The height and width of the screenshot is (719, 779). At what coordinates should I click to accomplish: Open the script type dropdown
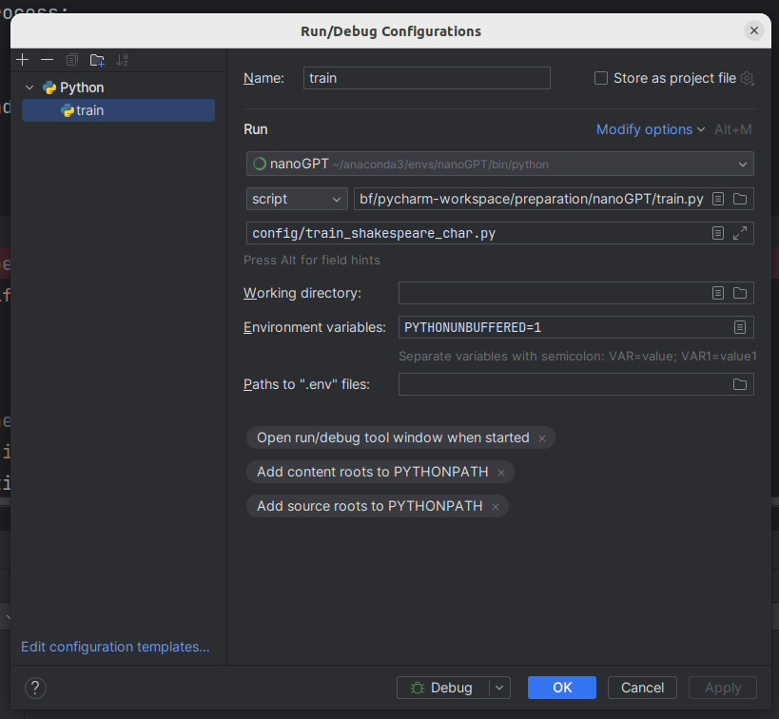click(296, 199)
